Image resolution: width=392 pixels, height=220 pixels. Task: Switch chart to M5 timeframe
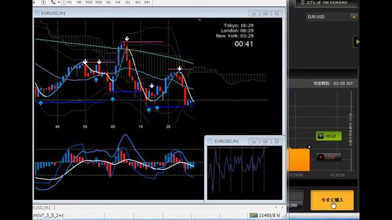[x=79, y=2]
